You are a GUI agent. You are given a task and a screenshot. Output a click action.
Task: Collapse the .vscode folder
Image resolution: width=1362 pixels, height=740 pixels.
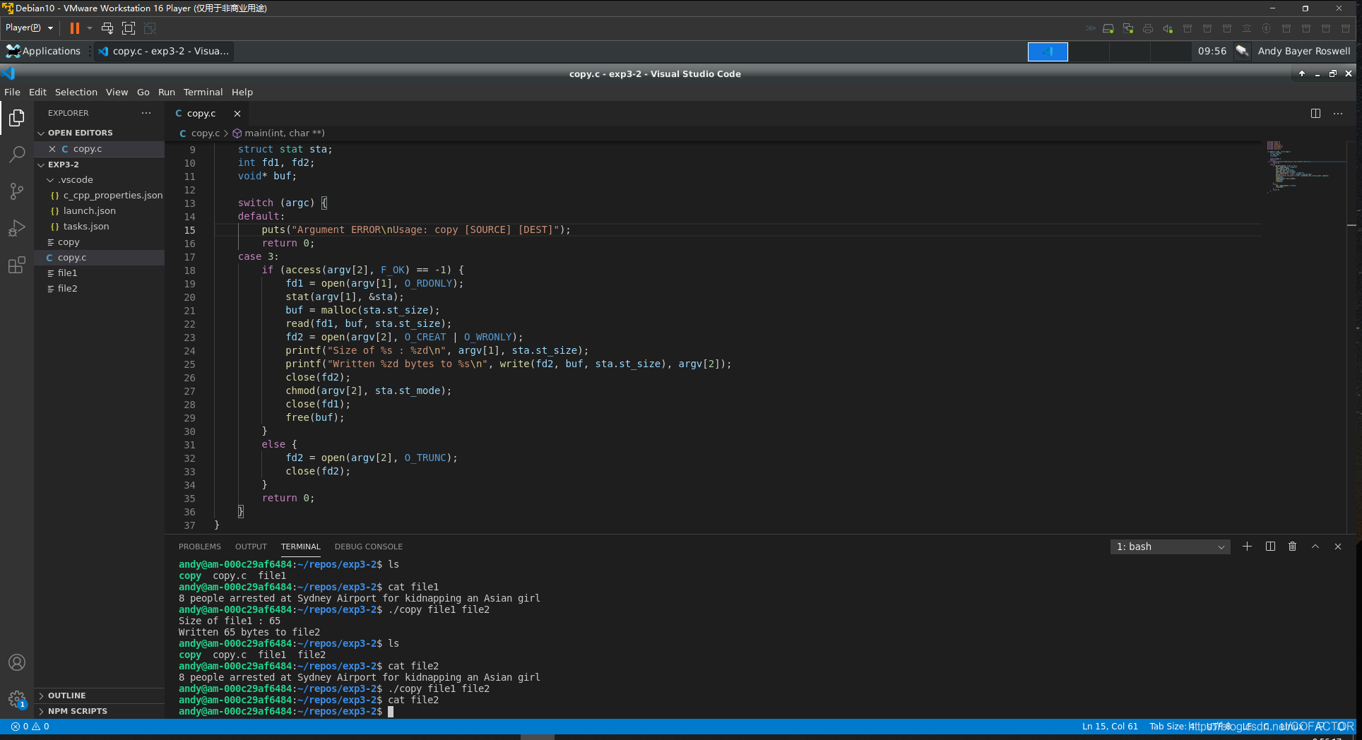click(x=50, y=180)
